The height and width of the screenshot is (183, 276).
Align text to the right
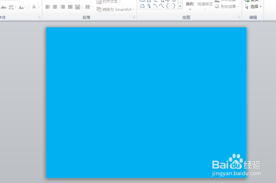pyautogui.click(x=63, y=7)
